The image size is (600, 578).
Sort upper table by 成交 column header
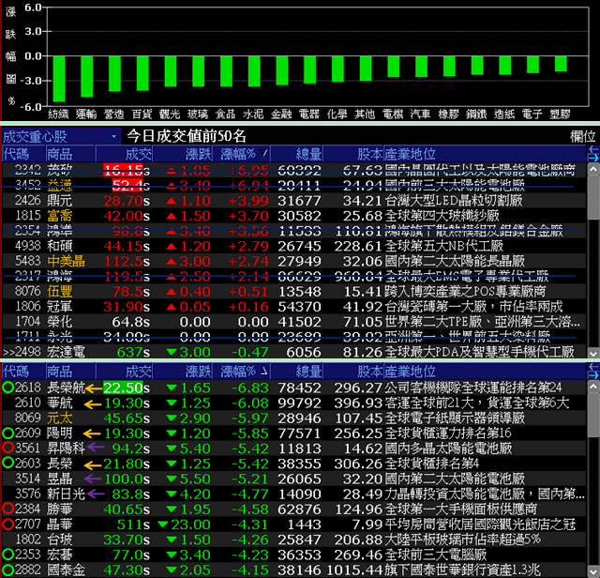tap(124, 154)
